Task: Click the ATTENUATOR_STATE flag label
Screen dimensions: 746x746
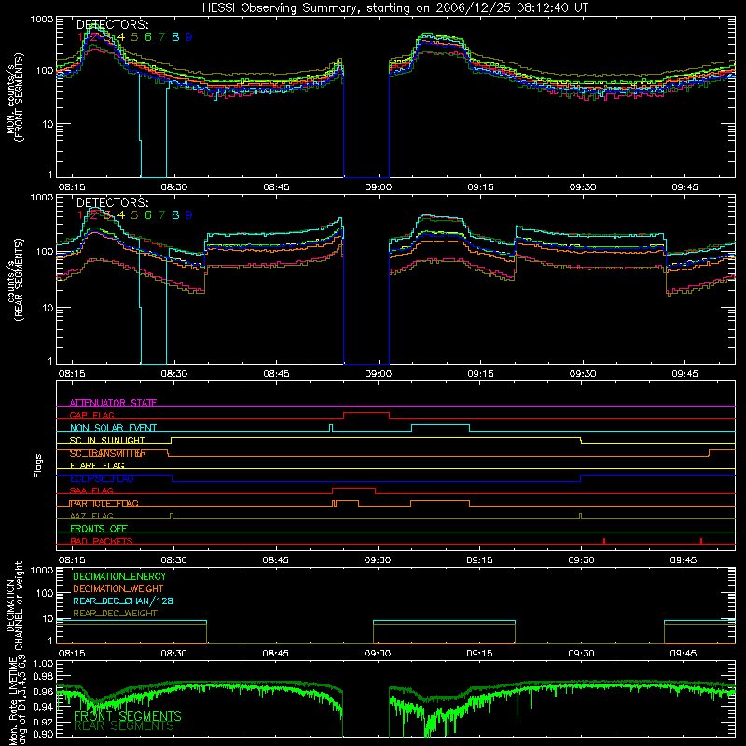Action: coord(113,403)
